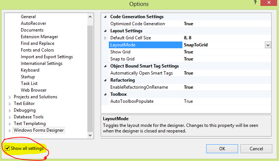Open Extension Manager options page
The image size is (279, 161).
[39, 37]
